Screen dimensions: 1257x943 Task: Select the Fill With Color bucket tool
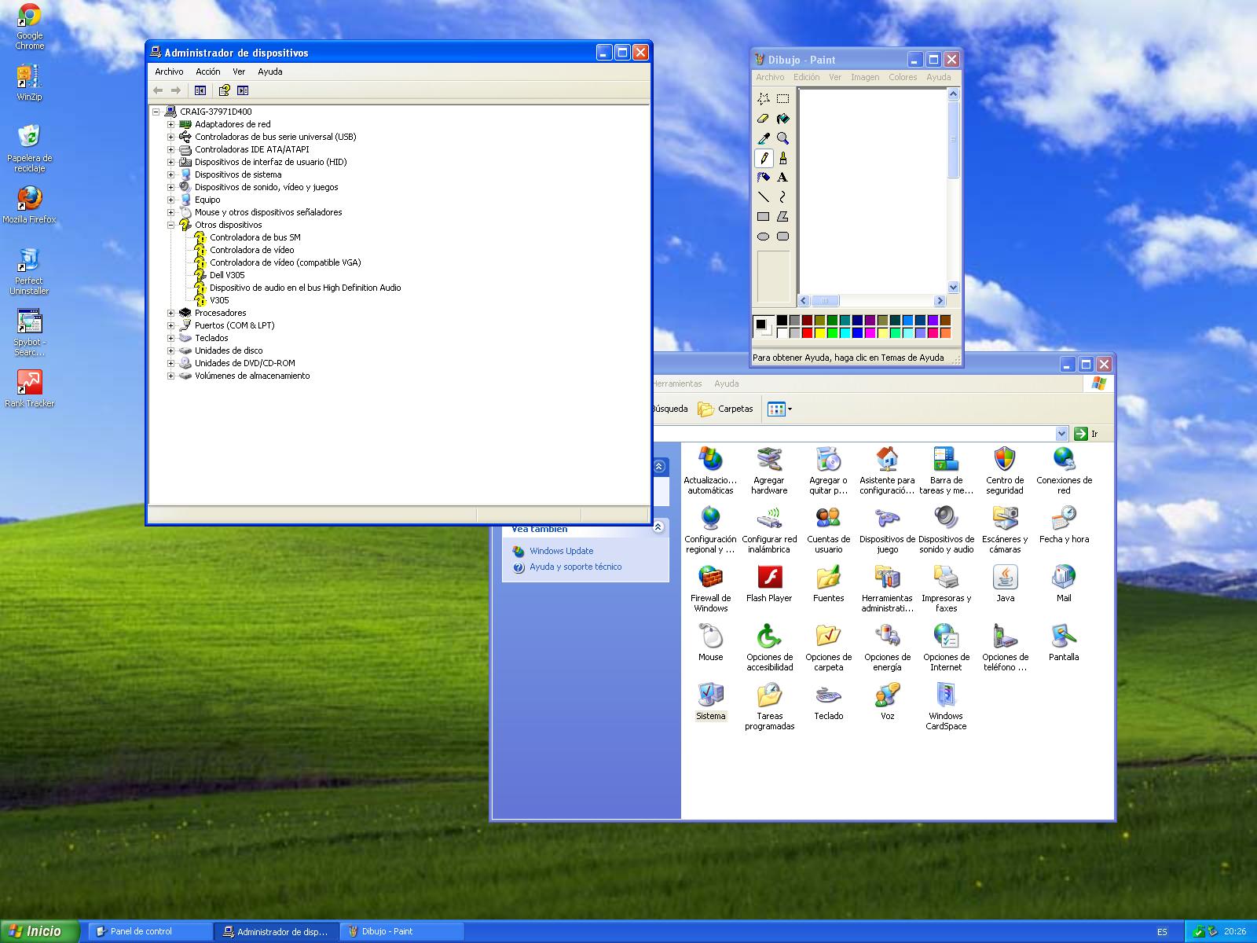coord(782,119)
